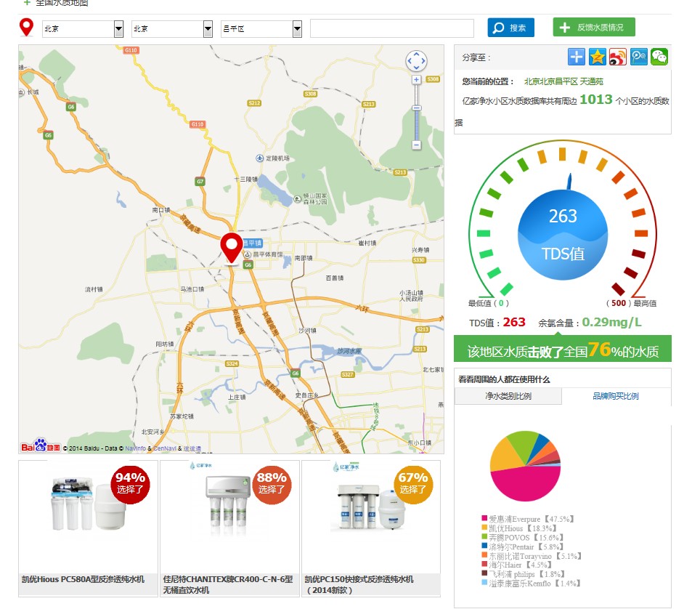Screen dimensions: 700x609
Task: Click the green 反馈水质情况 feedback button
Action: pyautogui.click(x=594, y=28)
